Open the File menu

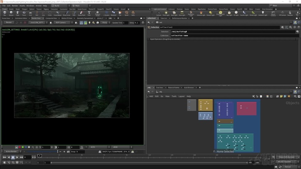pyautogui.click(x=4, y=6)
